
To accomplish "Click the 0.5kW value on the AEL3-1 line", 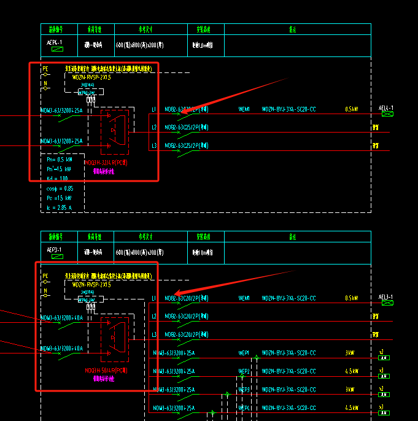I will pyautogui.click(x=352, y=298).
